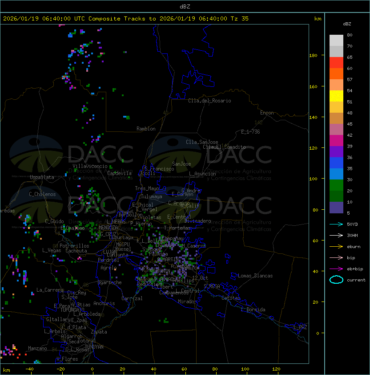370x375 pixels.
Task: Select the red 65 dBZ swatch
Action: coord(336,62)
